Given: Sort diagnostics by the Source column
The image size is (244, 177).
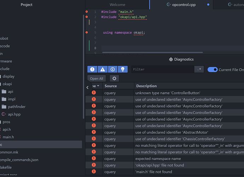Looking at the screenshot, I should pos(111,86).
